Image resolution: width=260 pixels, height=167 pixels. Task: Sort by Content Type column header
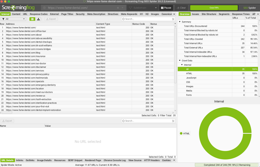coord(114,24)
